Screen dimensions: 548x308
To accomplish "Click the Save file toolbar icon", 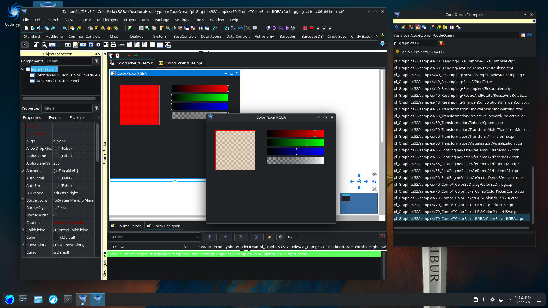I will pyautogui.click(x=141, y=28).
